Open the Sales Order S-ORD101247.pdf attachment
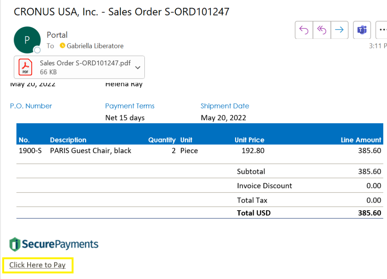The image size is (387, 279). [85, 64]
